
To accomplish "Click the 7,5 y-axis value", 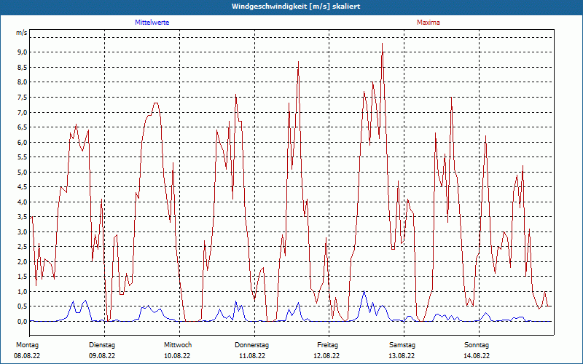I will (x=23, y=98).
